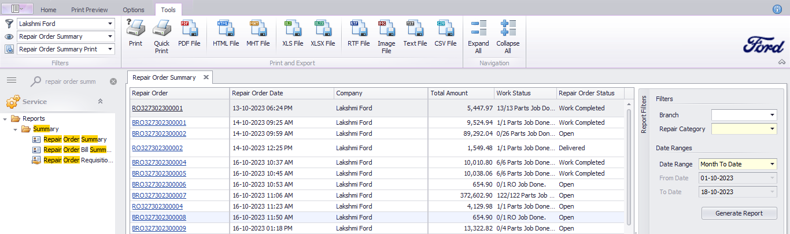Viewport: 790px width, 234px height.
Task: Print the report using Print icon
Action: click(x=135, y=33)
